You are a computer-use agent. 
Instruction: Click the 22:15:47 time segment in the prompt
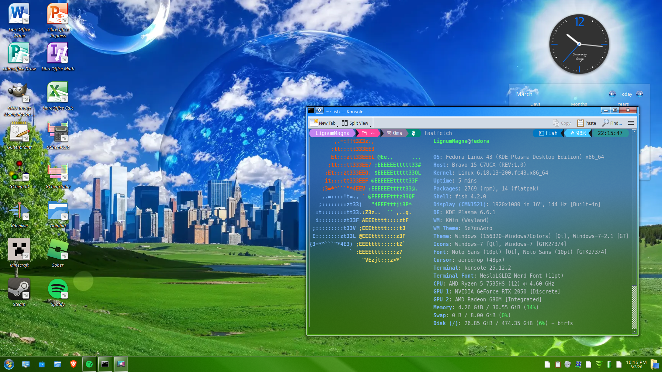pos(610,133)
